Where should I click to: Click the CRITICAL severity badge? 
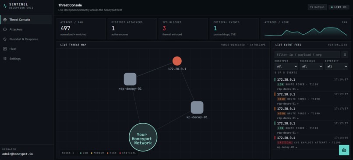pos(285,142)
